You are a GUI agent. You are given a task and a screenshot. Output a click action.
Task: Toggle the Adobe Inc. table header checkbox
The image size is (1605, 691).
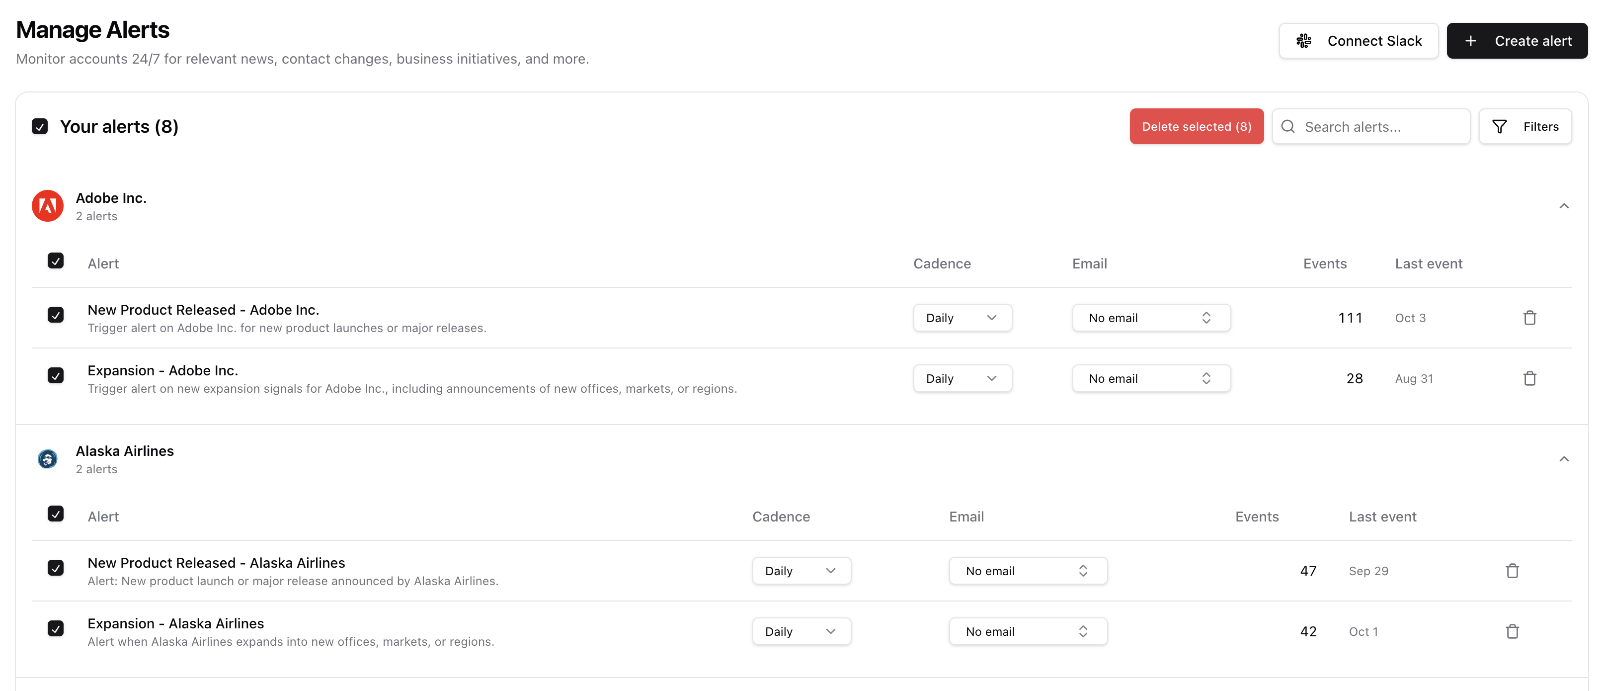click(x=56, y=260)
